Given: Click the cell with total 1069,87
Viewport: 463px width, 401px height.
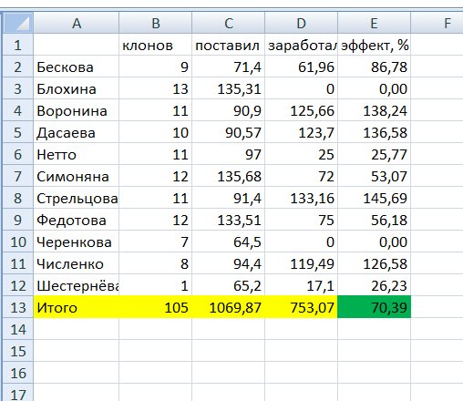Looking at the screenshot, I should pos(229,307).
